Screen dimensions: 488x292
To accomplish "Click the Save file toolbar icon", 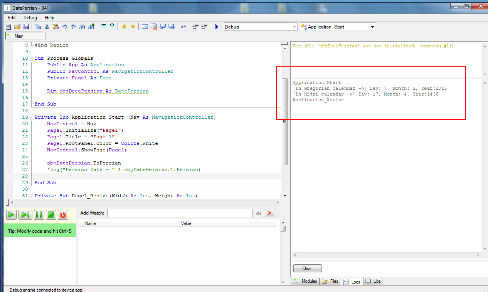I will click(26, 27).
